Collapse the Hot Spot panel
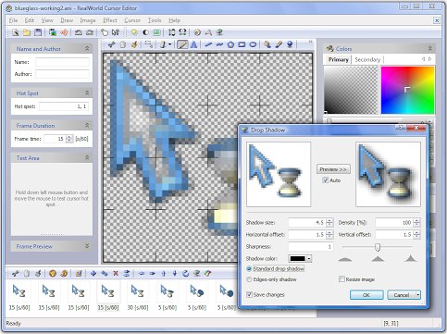The width and height of the screenshot is (447, 334). [87, 93]
